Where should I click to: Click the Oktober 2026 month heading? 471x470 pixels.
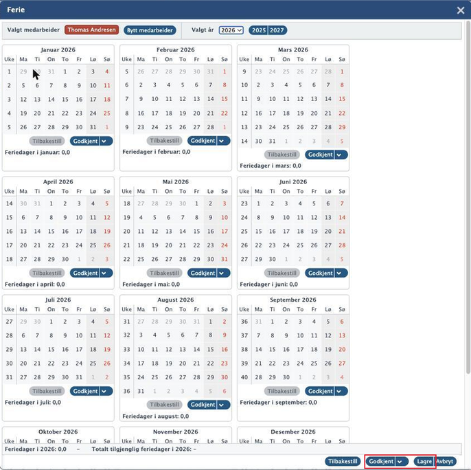[58, 432]
